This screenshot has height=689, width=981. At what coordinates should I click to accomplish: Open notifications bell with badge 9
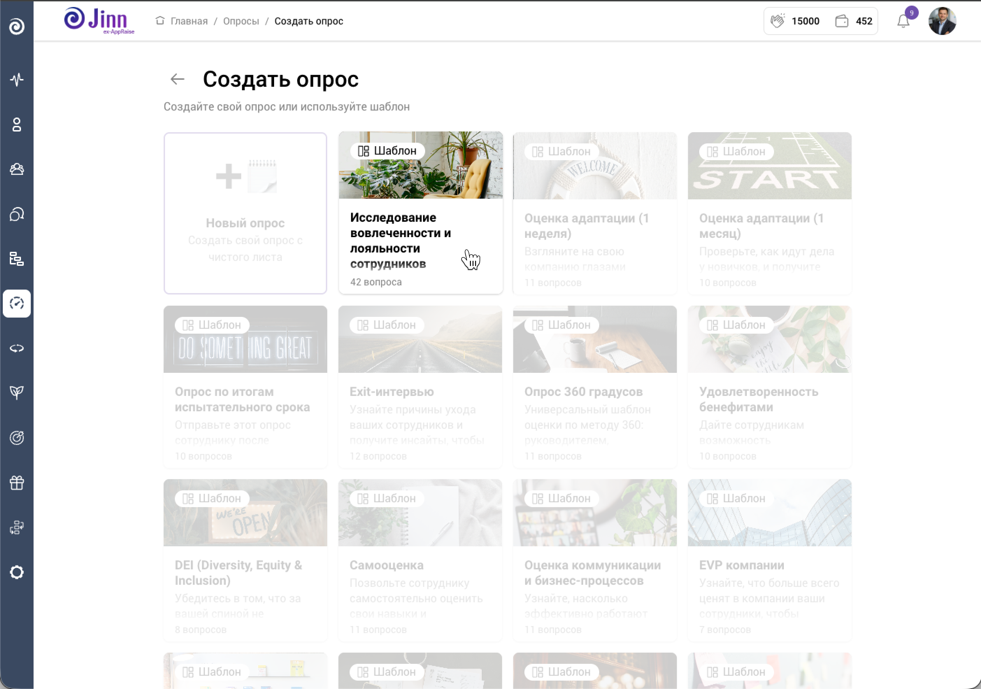[x=903, y=21]
